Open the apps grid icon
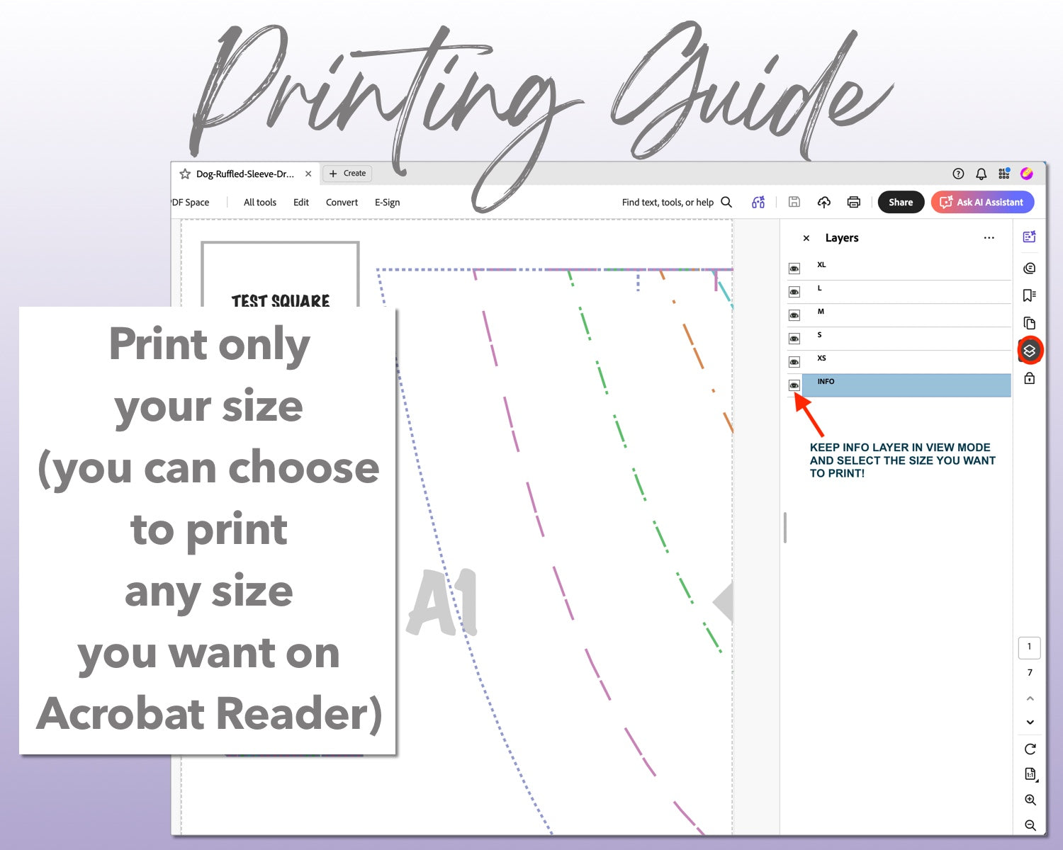Image resolution: width=1063 pixels, height=850 pixels. 1004,174
